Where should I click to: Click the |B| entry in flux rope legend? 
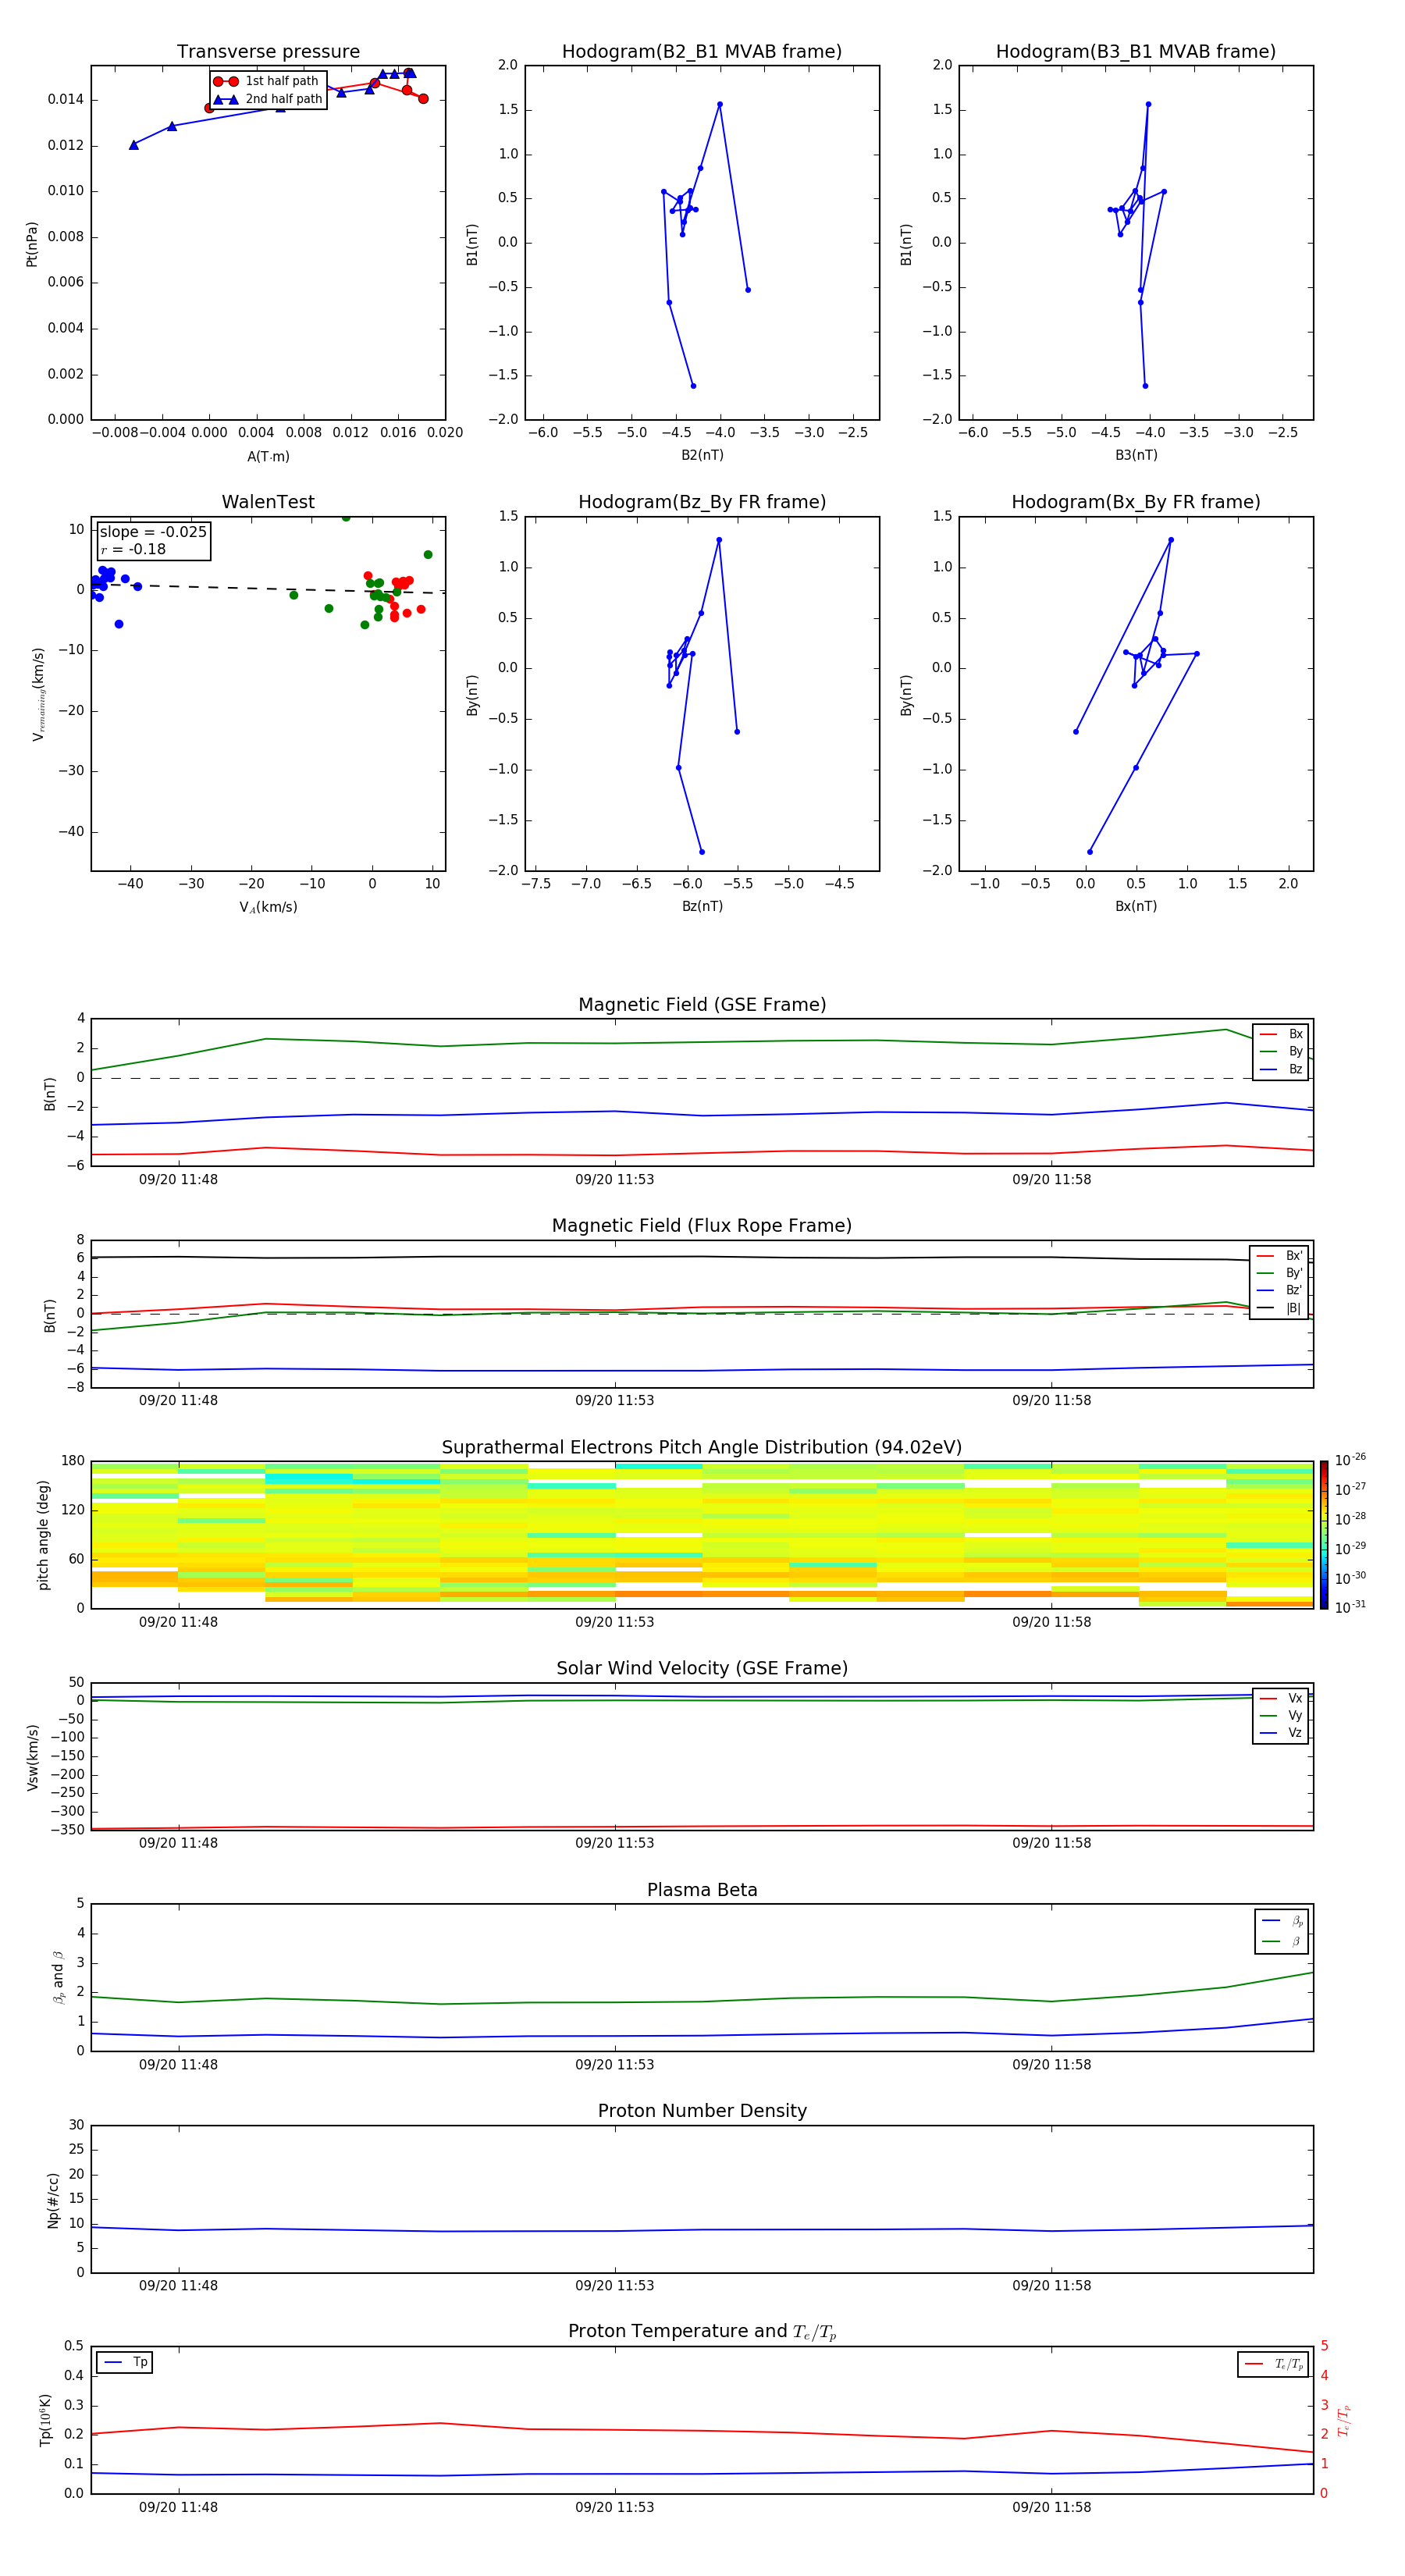1279,1308
